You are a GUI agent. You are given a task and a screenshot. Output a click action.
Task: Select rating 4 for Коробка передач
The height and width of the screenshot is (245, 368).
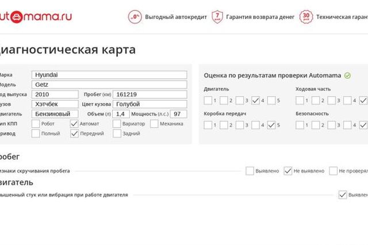[255, 125]
